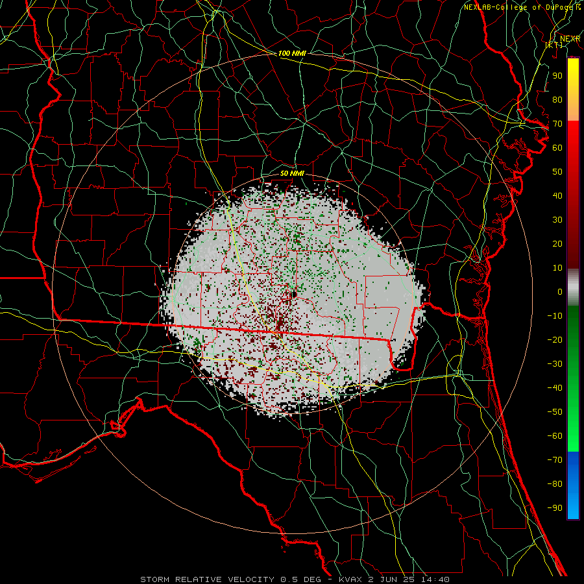
Task: Select the 10 knot value on velocity scale
Action: (557, 268)
